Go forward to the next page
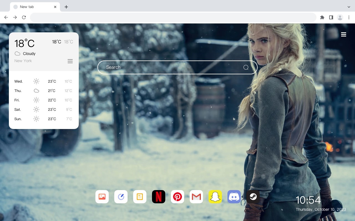The width and height of the screenshot is (355, 221). 15,17
